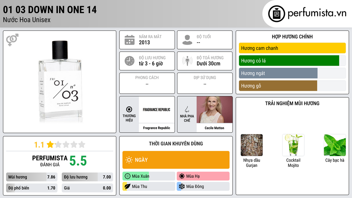Click the Nhựa dầu Gurjan caption
Screen dimensions: 352x198
coord(252,163)
